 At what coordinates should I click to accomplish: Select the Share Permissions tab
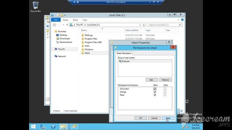(x=124, y=53)
